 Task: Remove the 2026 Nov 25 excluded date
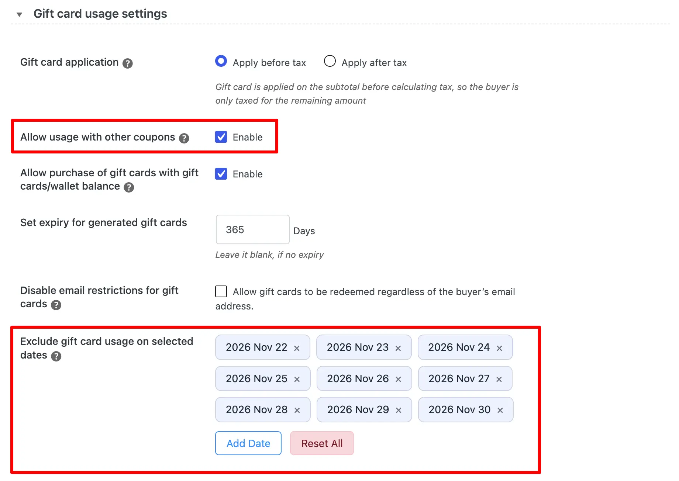(x=297, y=379)
